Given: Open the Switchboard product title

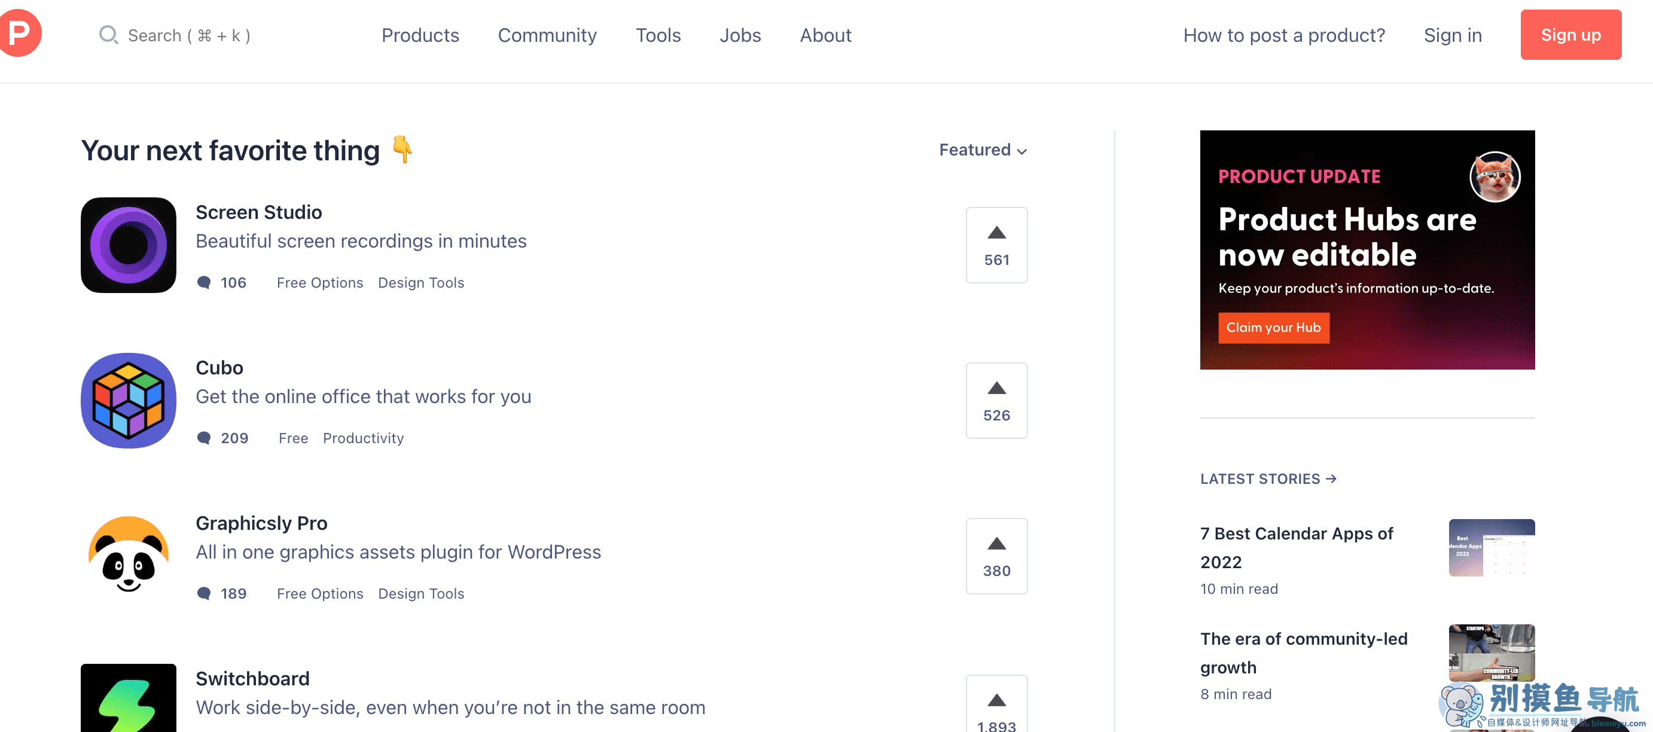Looking at the screenshot, I should click(252, 679).
